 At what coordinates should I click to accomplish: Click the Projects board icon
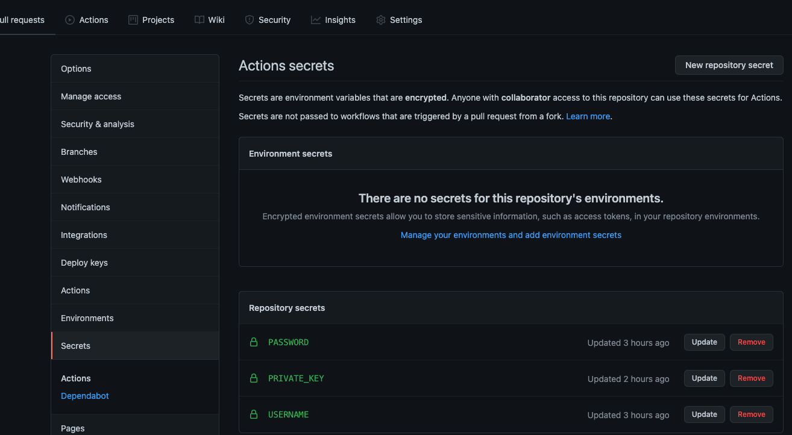[133, 20]
